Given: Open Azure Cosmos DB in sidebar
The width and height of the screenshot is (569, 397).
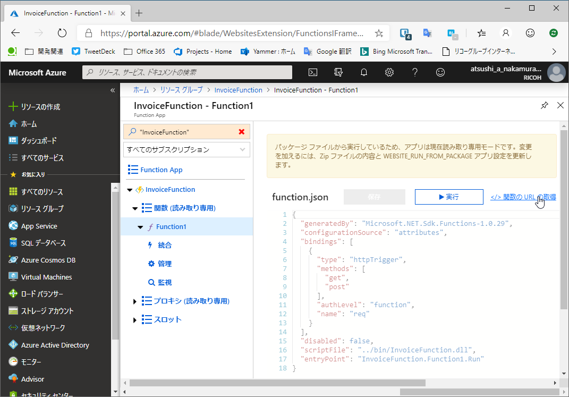Looking at the screenshot, I should 42,260.
